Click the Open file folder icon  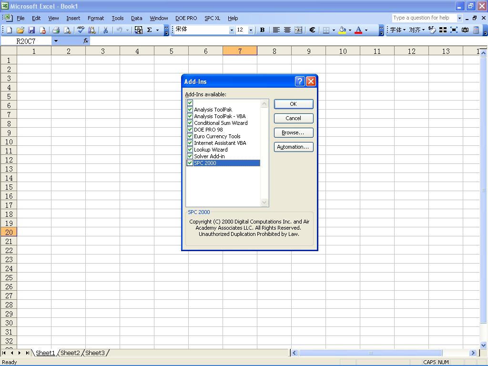[20, 30]
